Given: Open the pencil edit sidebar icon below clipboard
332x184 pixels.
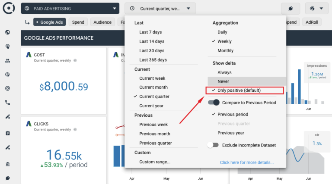Looking at the screenshot, I should [x=8, y=147].
